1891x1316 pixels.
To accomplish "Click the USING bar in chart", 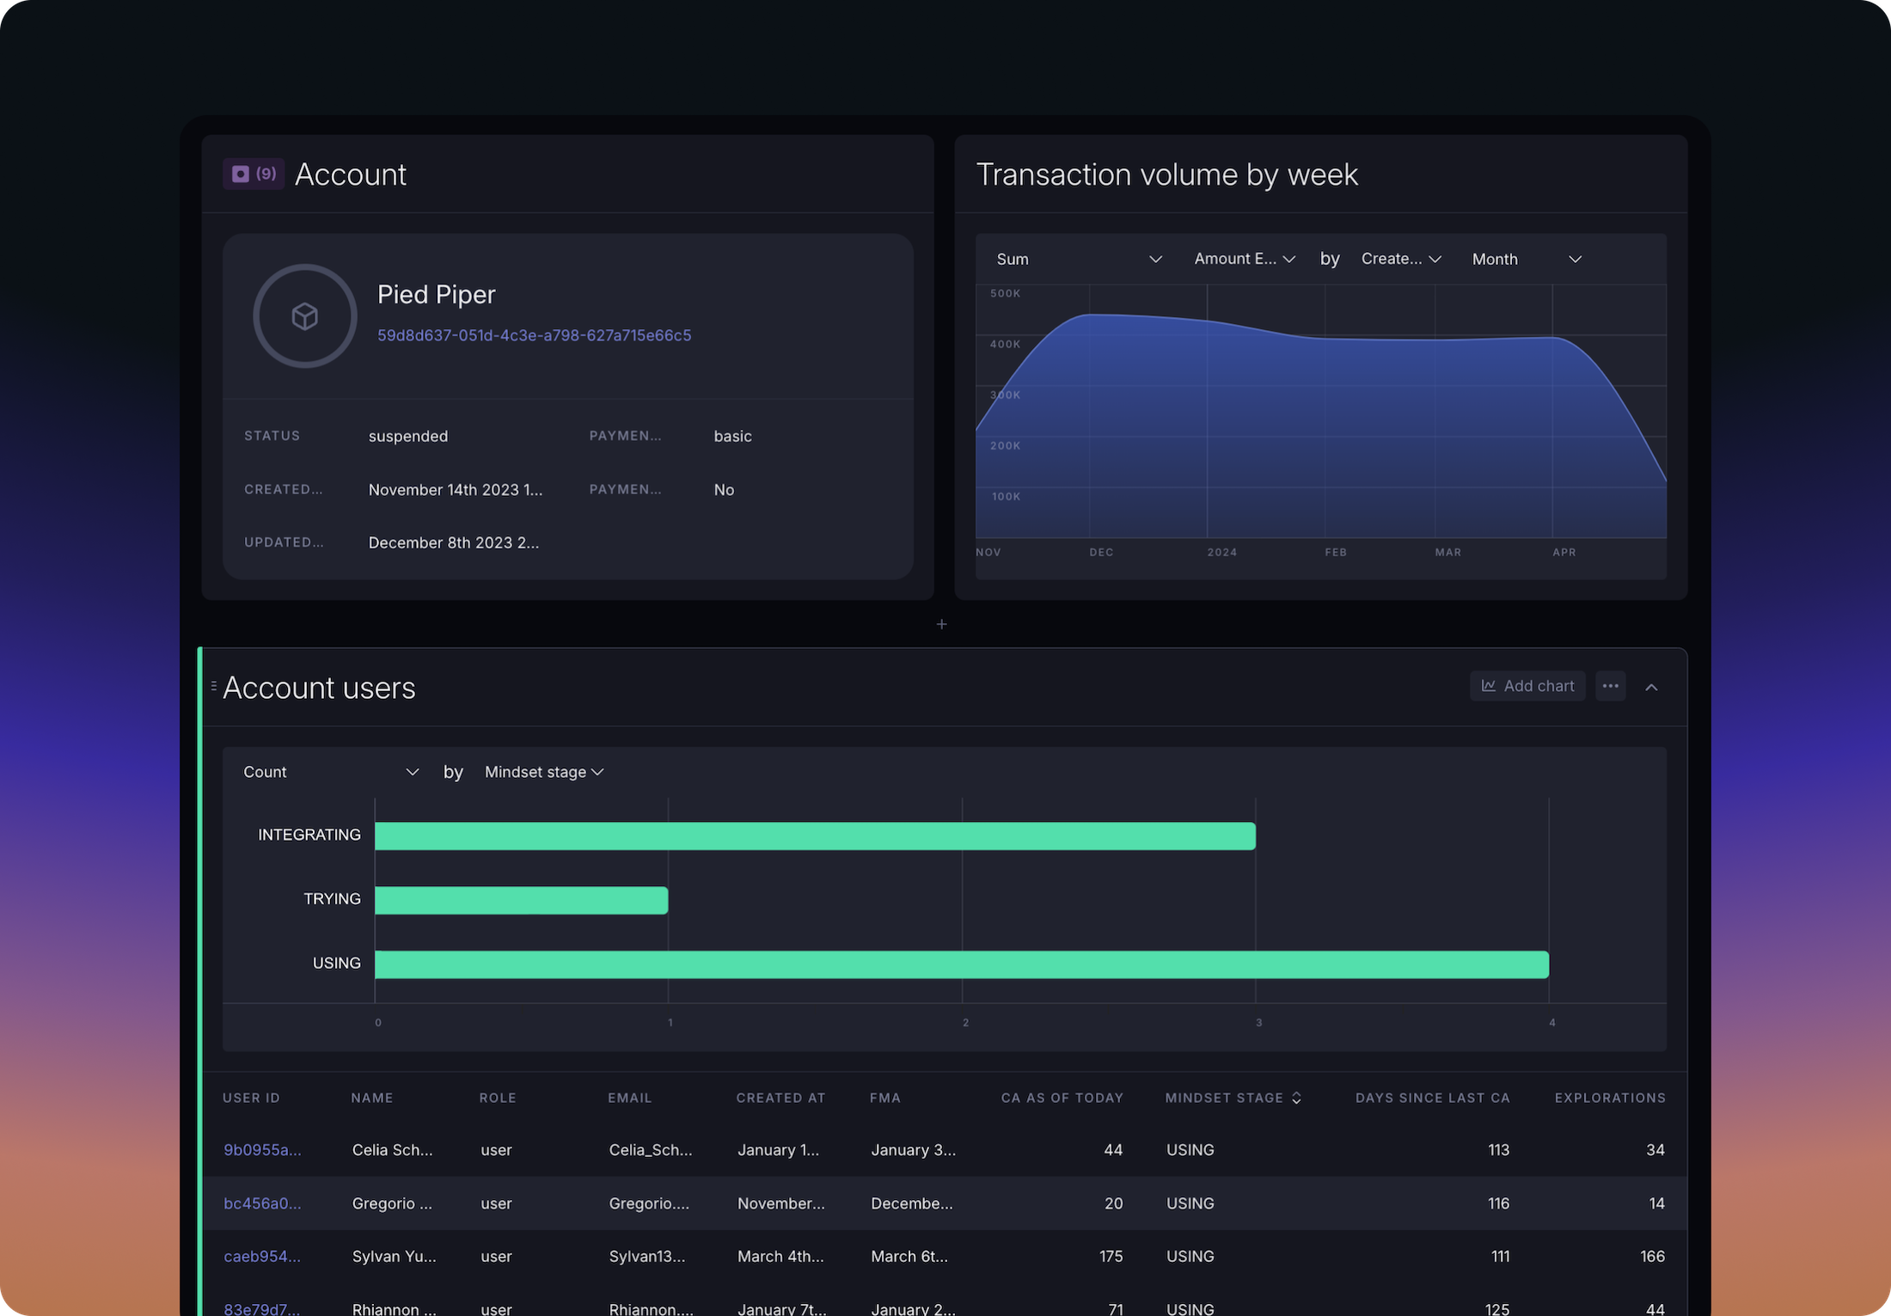I will coord(961,964).
